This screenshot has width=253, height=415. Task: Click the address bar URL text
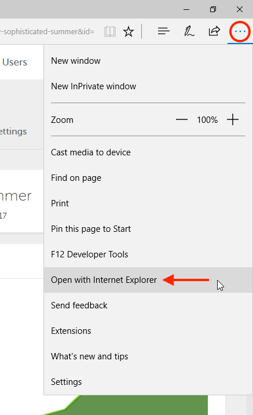(x=47, y=31)
